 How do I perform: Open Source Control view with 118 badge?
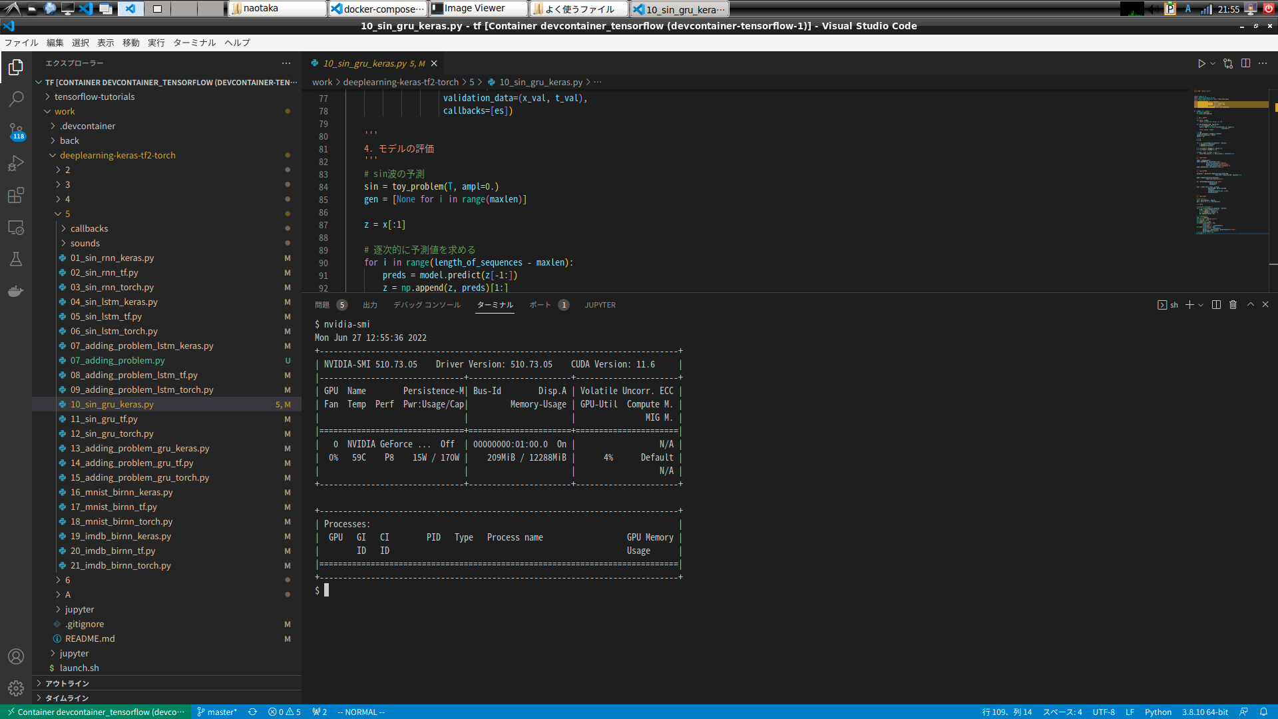click(16, 130)
